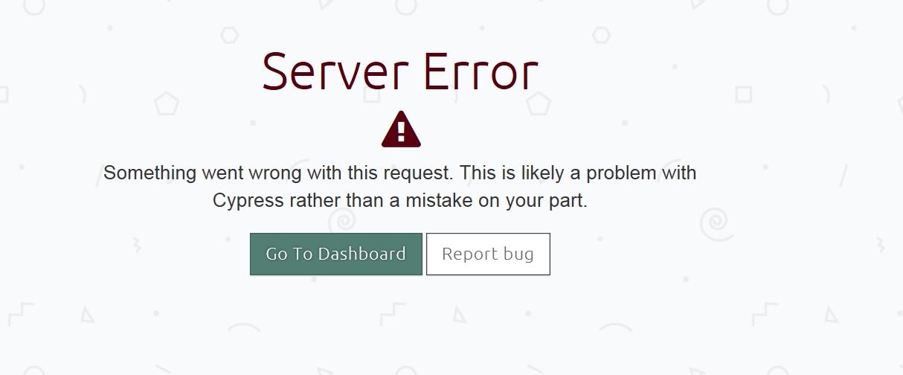903x375 pixels.
Task: Click the hexagon outline above the Error word
Action: click(x=601, y=34)
